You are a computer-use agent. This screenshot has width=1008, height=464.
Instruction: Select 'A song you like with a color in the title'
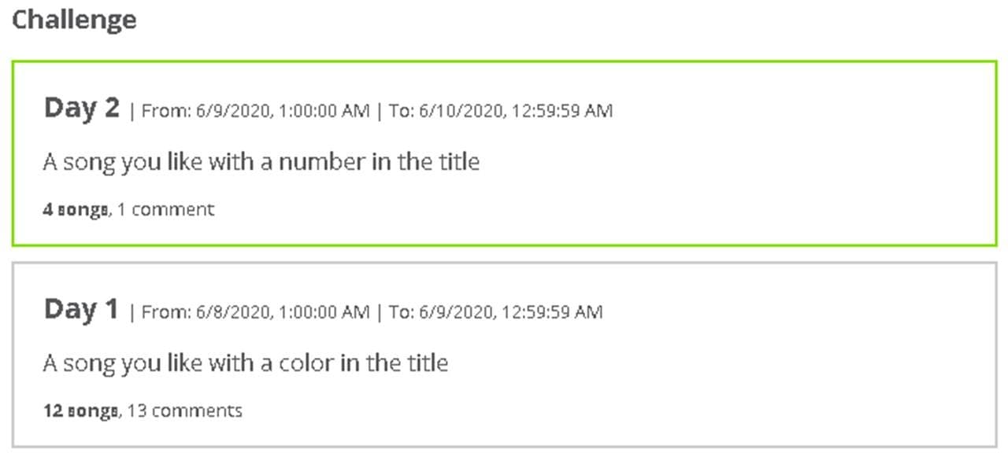(x=246, y=363)
